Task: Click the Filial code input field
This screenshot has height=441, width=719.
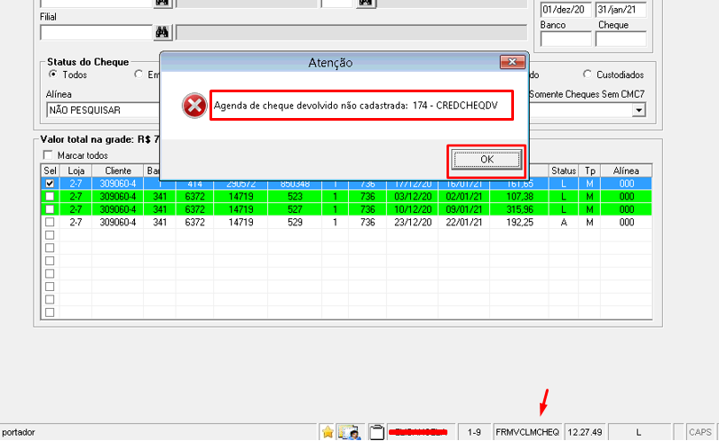Action: click(96, 33)
